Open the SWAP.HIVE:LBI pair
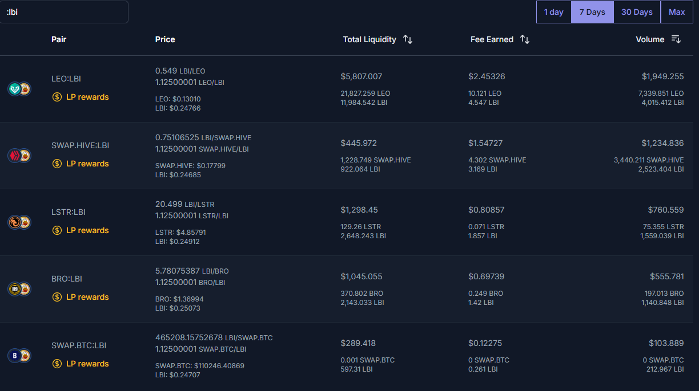699x391 pixels. [x=80, y=145]
